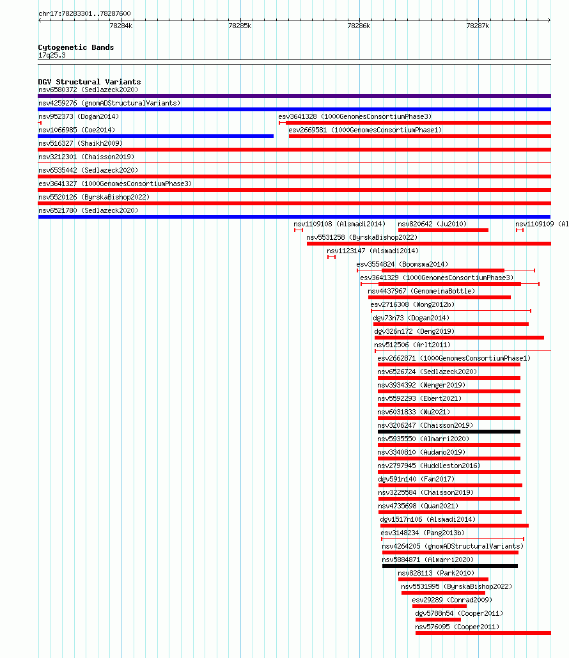
Task: Open esv2669581 (1000GenomesConsortiumPhase1) entry
Action: pyautogui.click(x=365, y=130)
